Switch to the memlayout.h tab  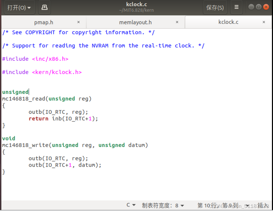tap(135, 22)
